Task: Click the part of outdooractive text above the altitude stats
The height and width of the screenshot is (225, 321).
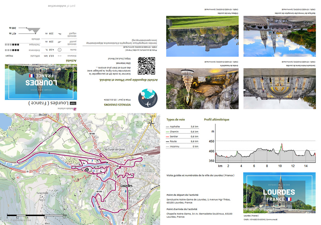Action: click(62, 6)
